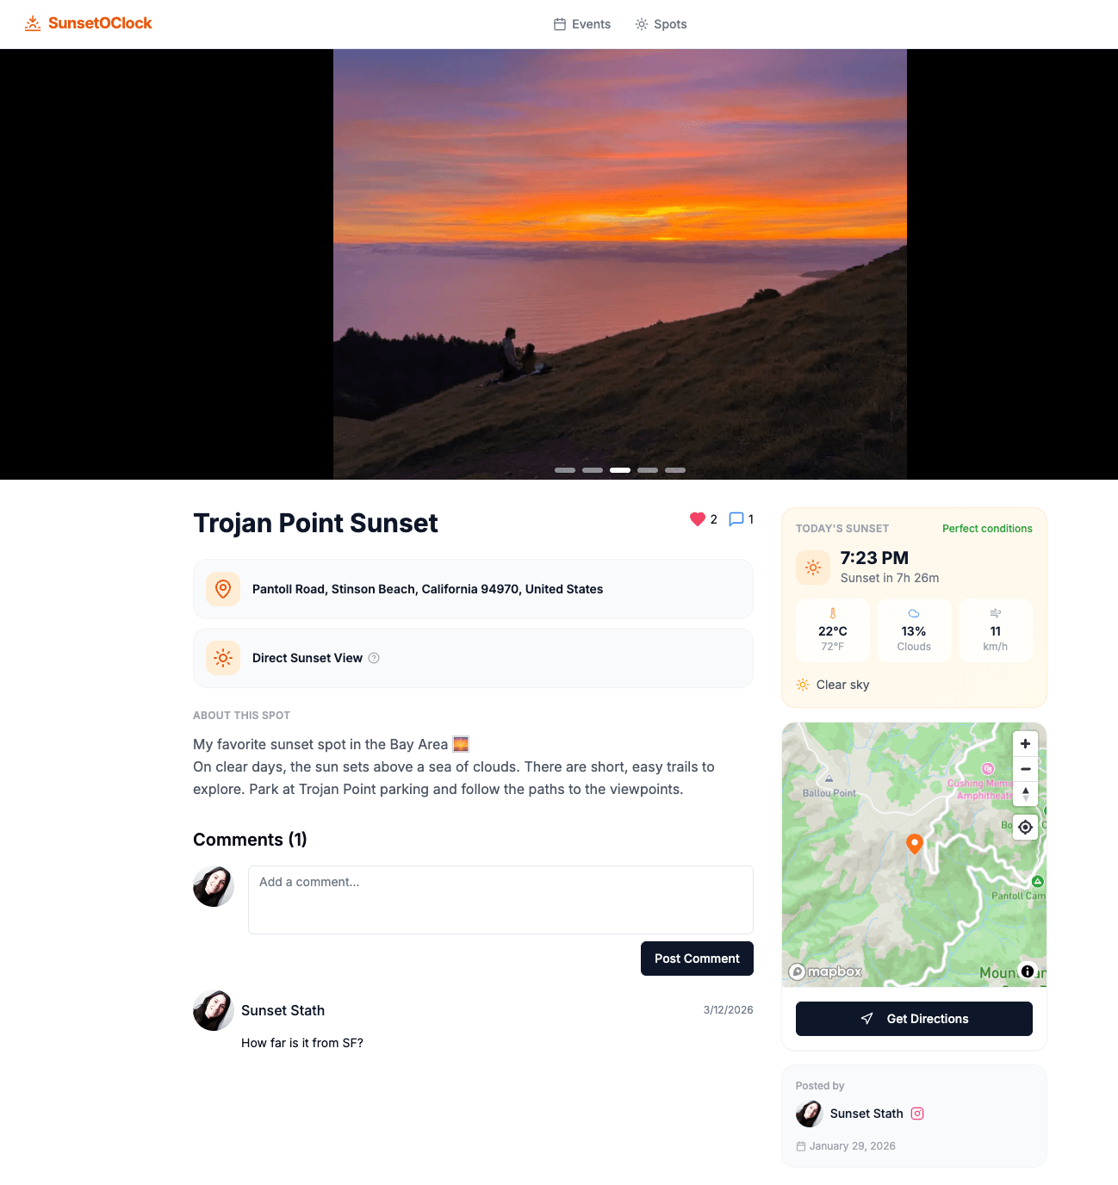Open the Direct Sunset View help icon

point(374,658)
